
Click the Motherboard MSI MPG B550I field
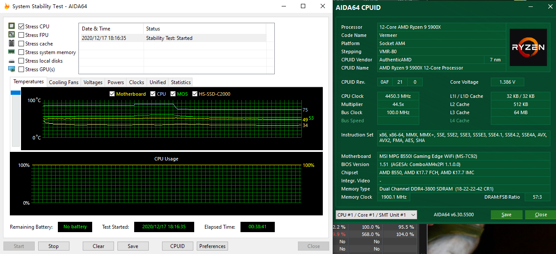463,156
